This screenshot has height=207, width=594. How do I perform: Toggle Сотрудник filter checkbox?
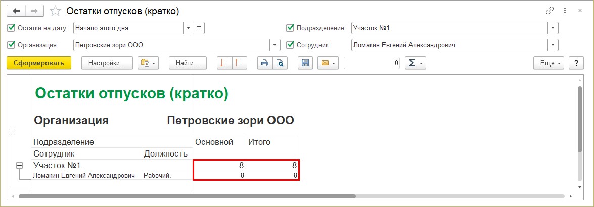click(x=290, y=45)
